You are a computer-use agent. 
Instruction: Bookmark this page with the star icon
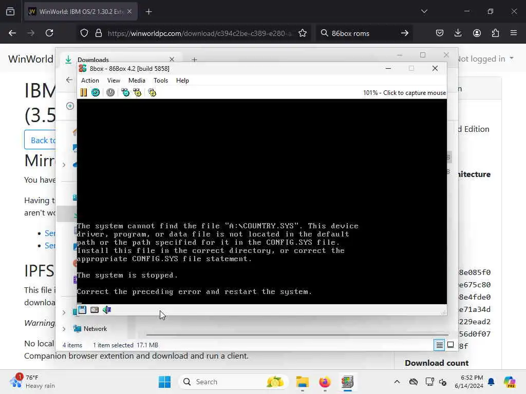tap(303, 33)
